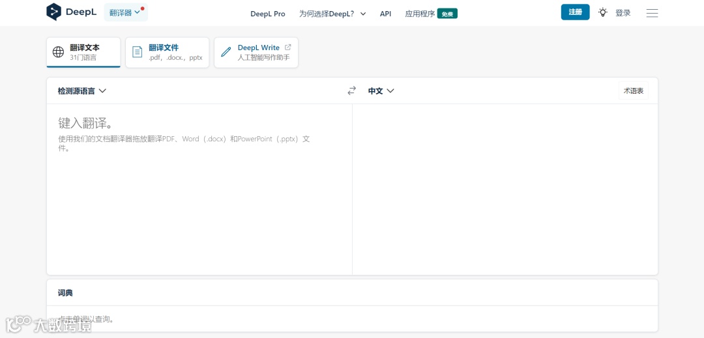Screen dimensions: 704x338
Task: Click the 键入翻译 source text field
Action: pos(199,189)
